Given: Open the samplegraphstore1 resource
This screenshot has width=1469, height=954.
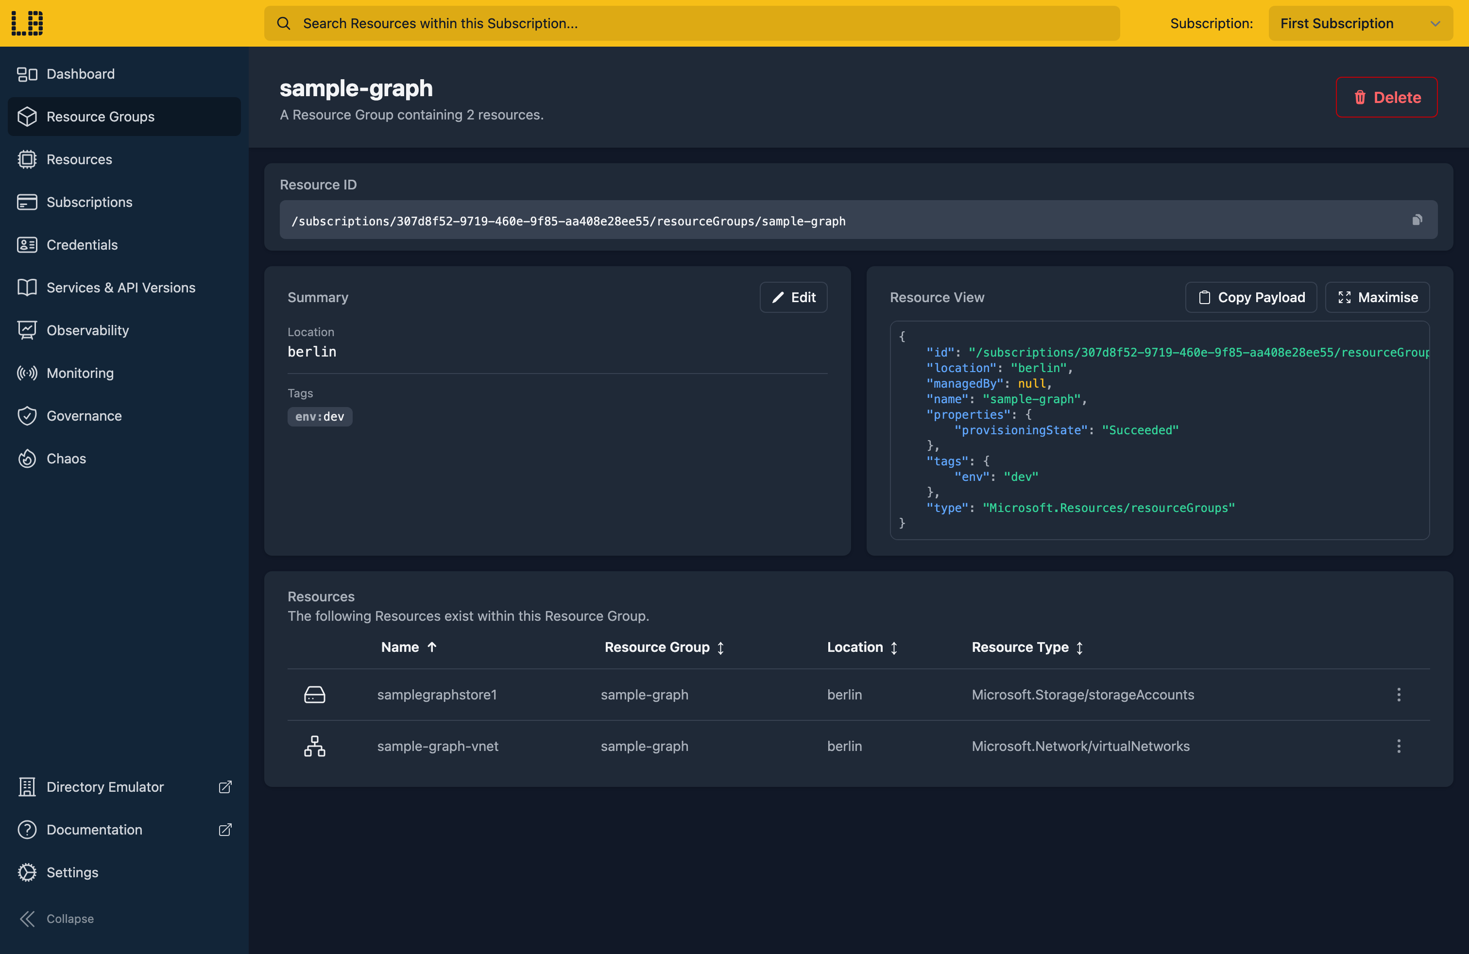Looking at the screenshot, I should tap(437, 695).
